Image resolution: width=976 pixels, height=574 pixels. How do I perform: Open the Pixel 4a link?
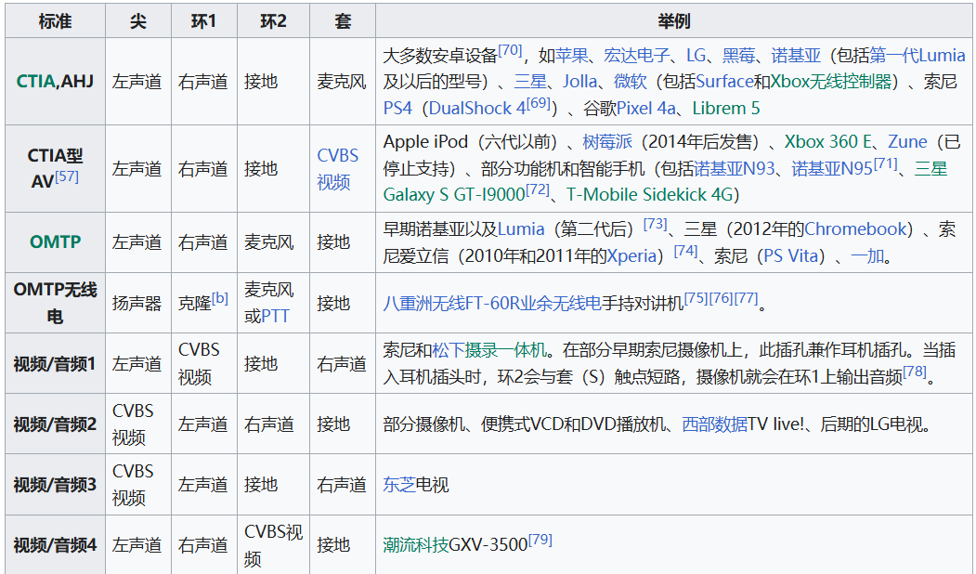[646, 109]
